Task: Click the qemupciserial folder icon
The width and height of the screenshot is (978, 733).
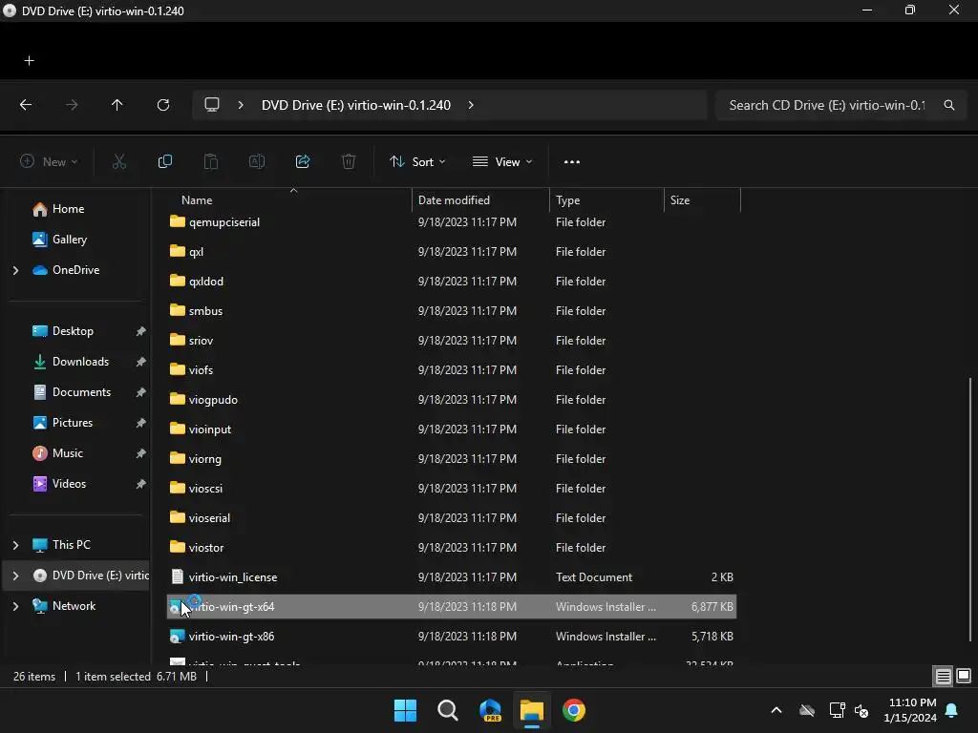Action: point(177,221)
